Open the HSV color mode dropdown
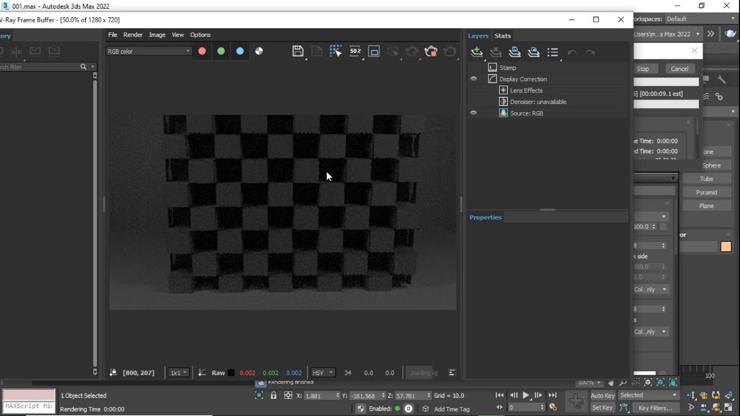Screen dimensions: 740x416 pos(323,373)
